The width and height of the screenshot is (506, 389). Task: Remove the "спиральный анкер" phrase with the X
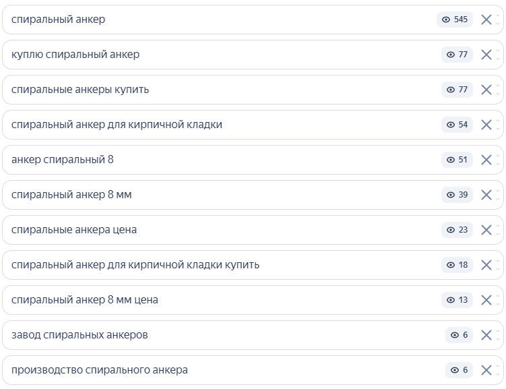[486, 20]
